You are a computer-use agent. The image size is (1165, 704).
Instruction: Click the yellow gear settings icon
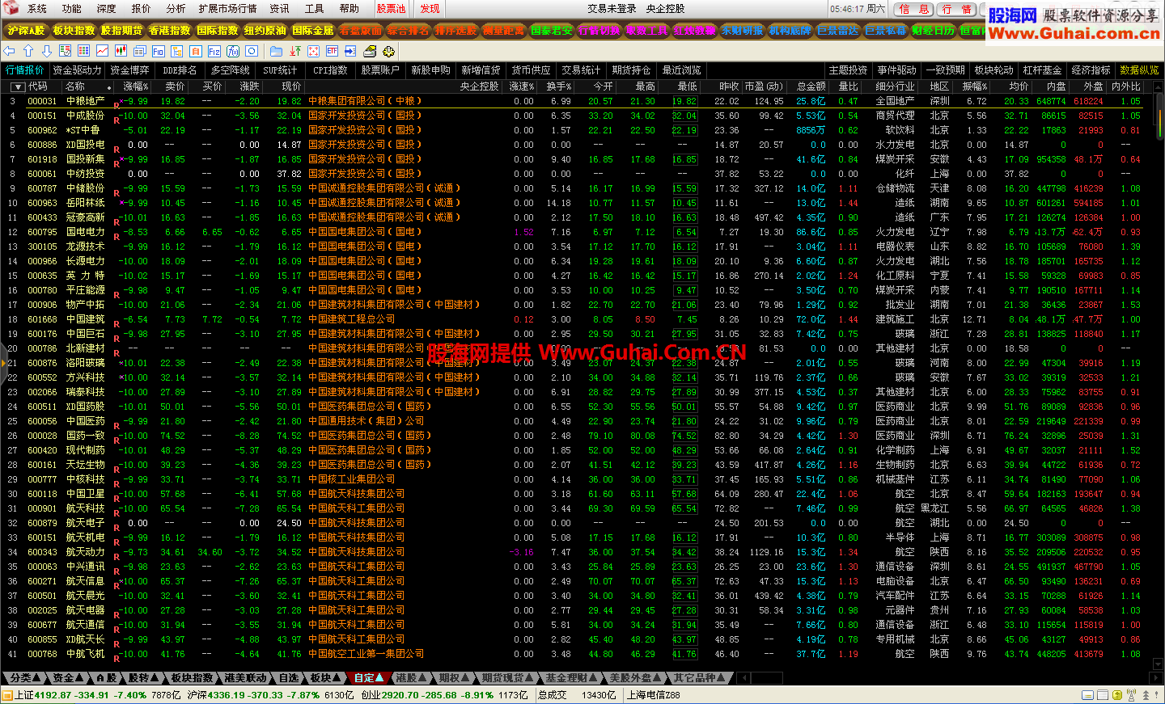pos(388,51)
